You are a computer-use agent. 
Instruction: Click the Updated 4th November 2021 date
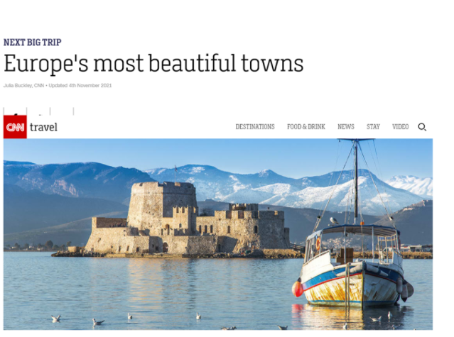(80, 86)
